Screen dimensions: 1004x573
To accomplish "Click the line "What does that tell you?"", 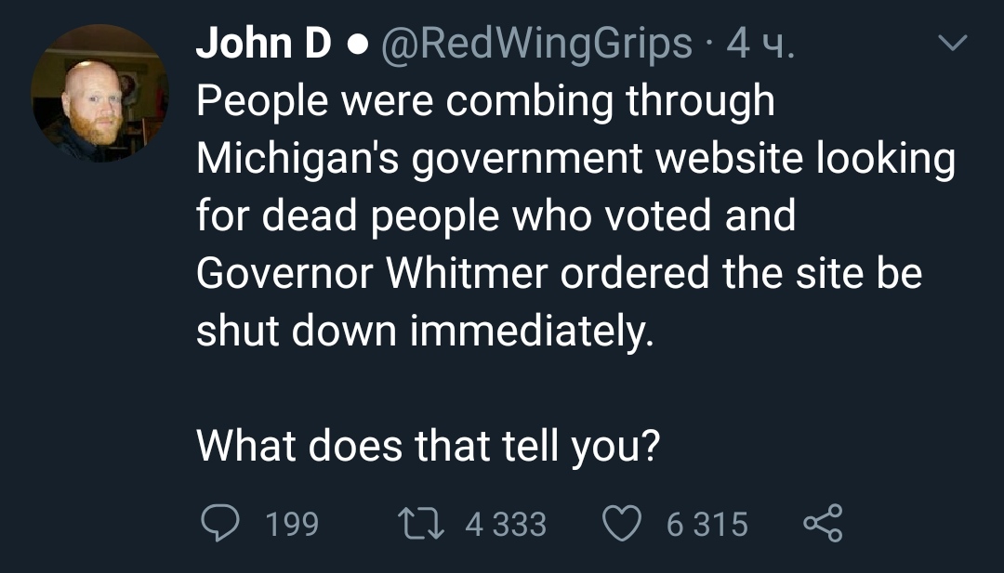I will click(429, 447).
